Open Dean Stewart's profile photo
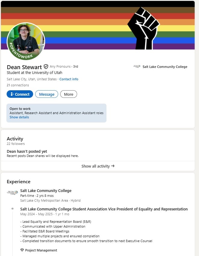 coord(26,39)
